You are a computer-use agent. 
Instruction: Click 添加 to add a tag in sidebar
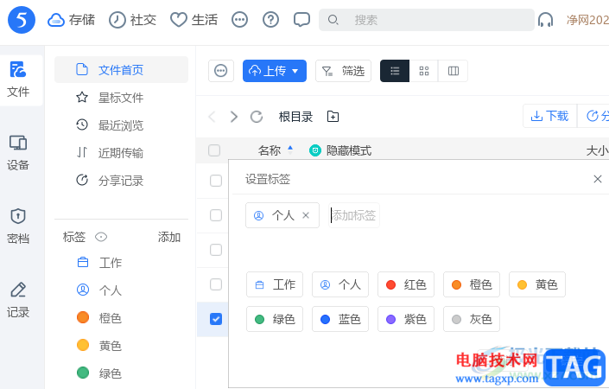click(169, 237)
